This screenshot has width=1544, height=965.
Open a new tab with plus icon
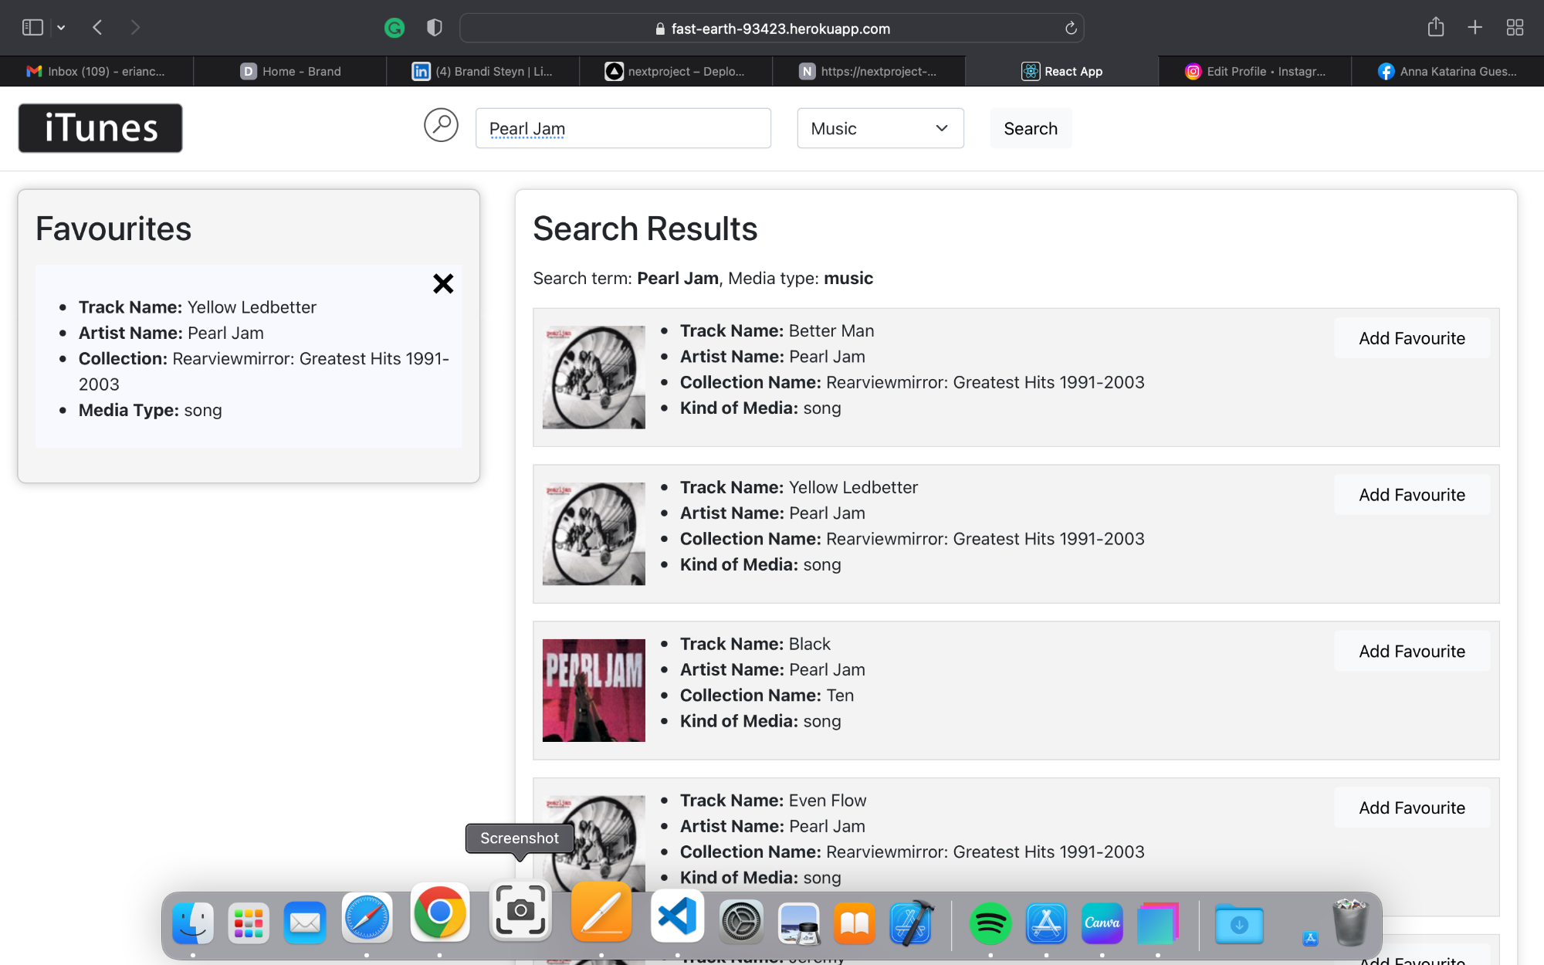(x=1475, y=28)
